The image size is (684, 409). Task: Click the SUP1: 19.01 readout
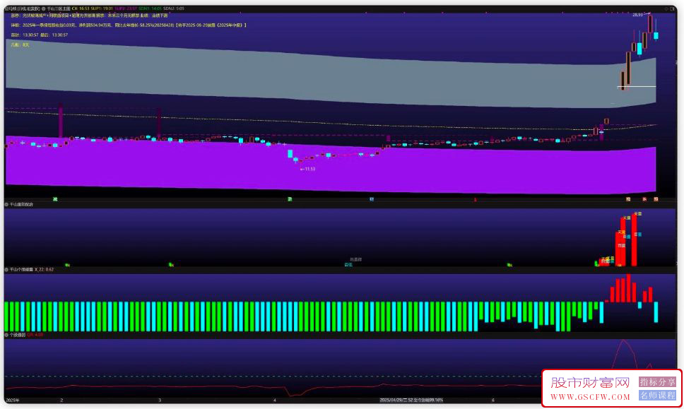[x=102, y=8]
